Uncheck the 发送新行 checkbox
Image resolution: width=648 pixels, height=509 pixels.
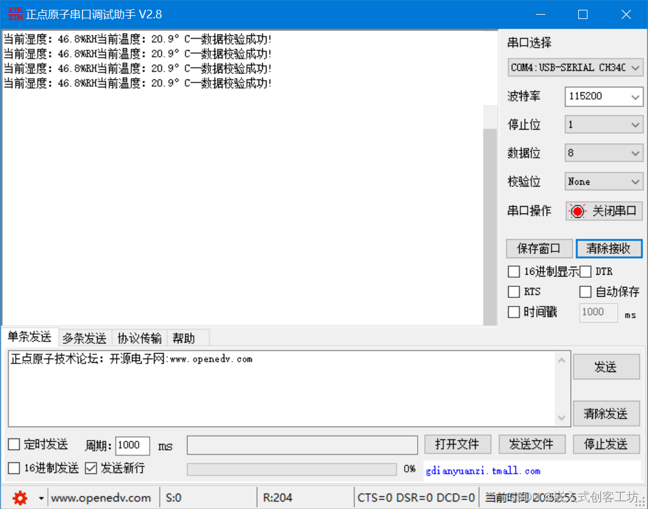tap(92, 468)
